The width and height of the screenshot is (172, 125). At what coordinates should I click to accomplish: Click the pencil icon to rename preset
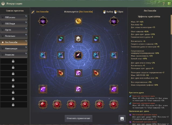pyautogui.click(x=33, y=12)
